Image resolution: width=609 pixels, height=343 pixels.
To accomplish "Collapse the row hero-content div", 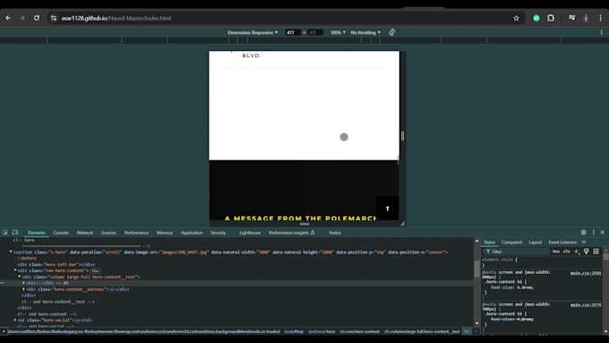I will pyautogui.click(x=15, y=270).
